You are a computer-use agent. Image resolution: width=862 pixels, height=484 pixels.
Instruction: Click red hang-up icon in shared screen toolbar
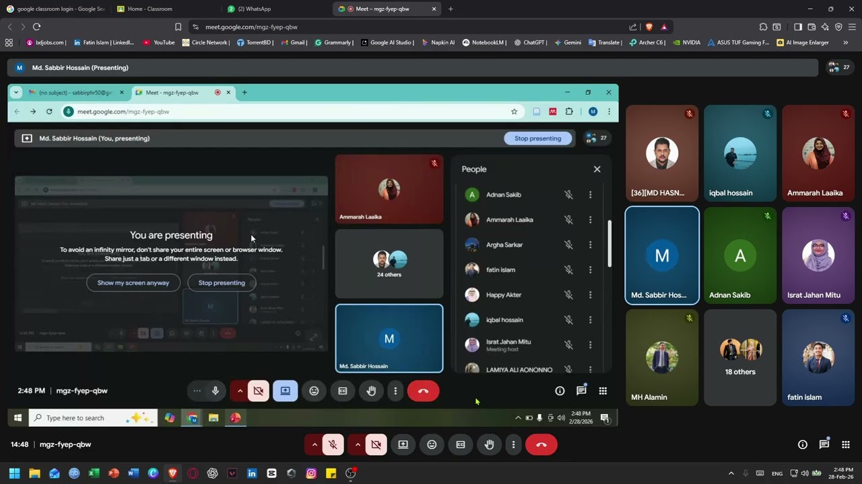pyautogui.click(x=423, y=391)
